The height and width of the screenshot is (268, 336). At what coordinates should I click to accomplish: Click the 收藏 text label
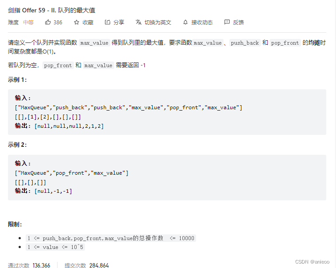pyautogui.click(x=88, y=22)
